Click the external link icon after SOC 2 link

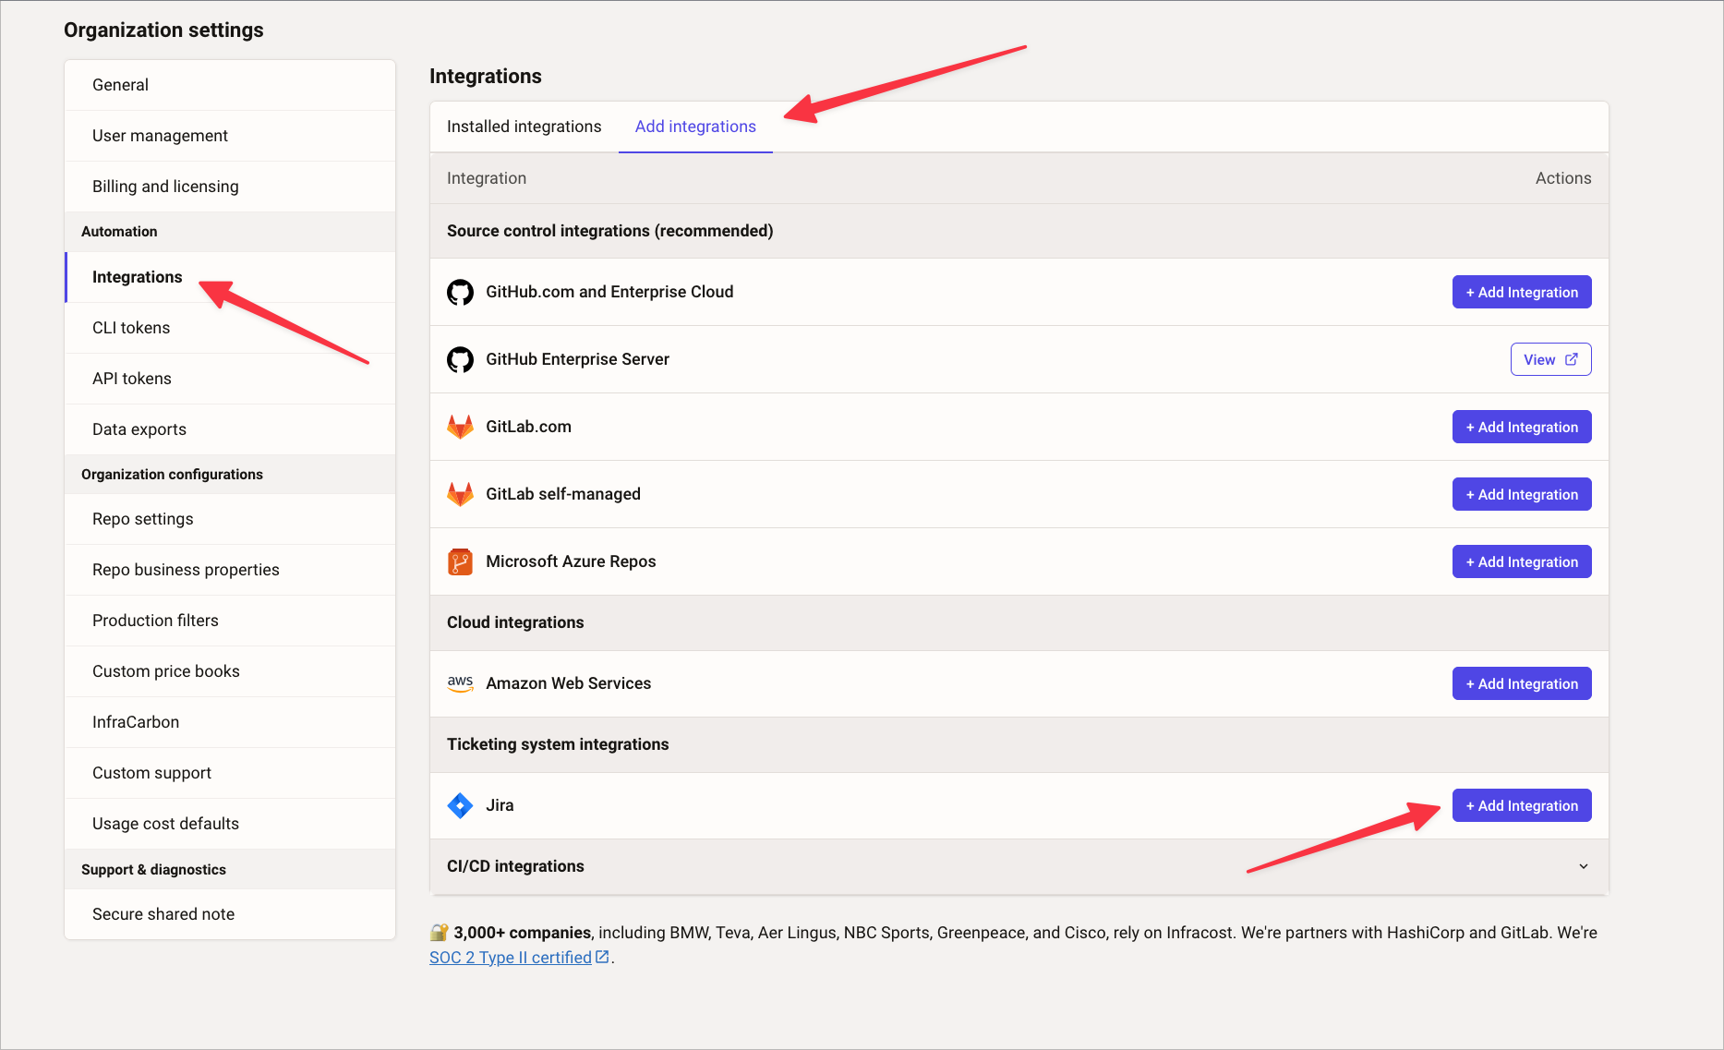602,957
